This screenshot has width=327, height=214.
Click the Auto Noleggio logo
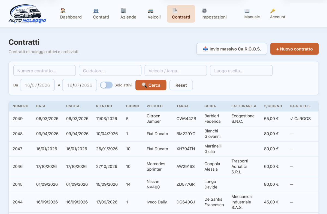click(27, 14)
